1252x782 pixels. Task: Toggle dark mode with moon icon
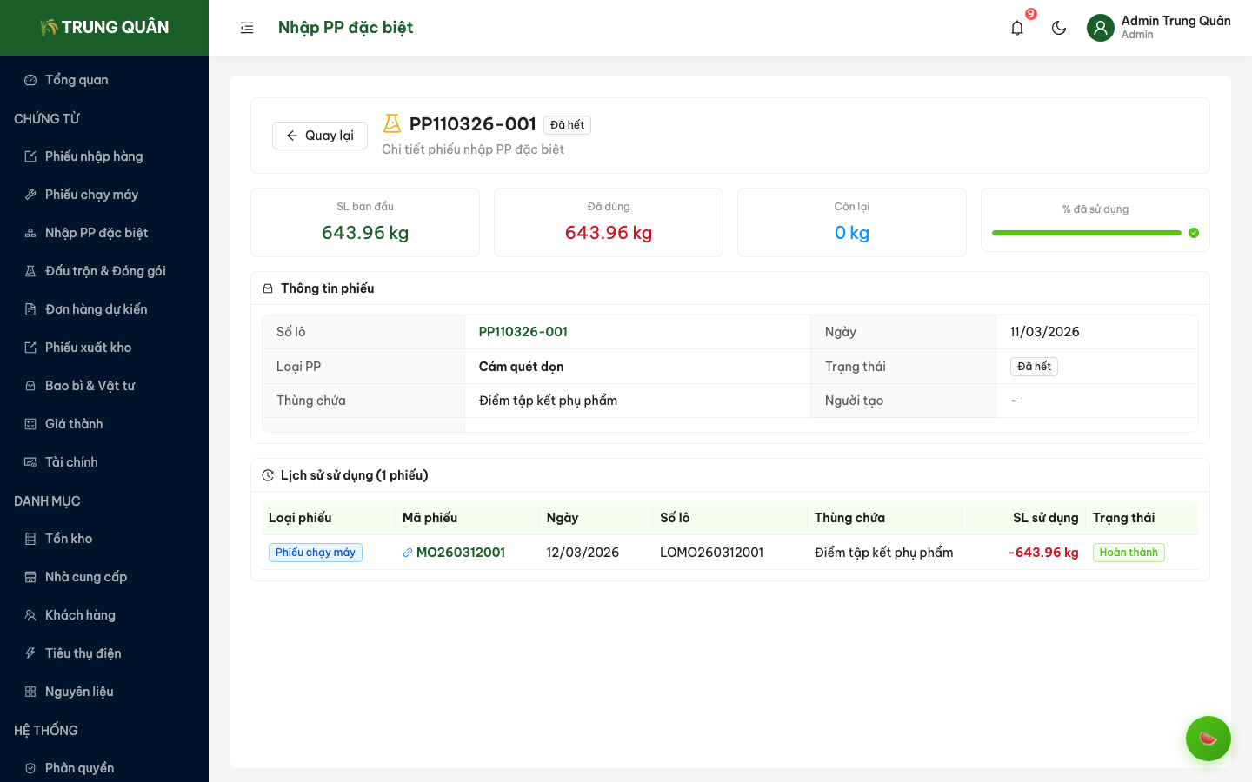(x=1059, y=28)
